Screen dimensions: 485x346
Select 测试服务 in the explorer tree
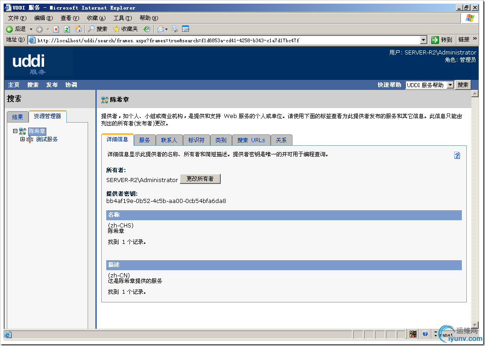(x=47, y=139)
